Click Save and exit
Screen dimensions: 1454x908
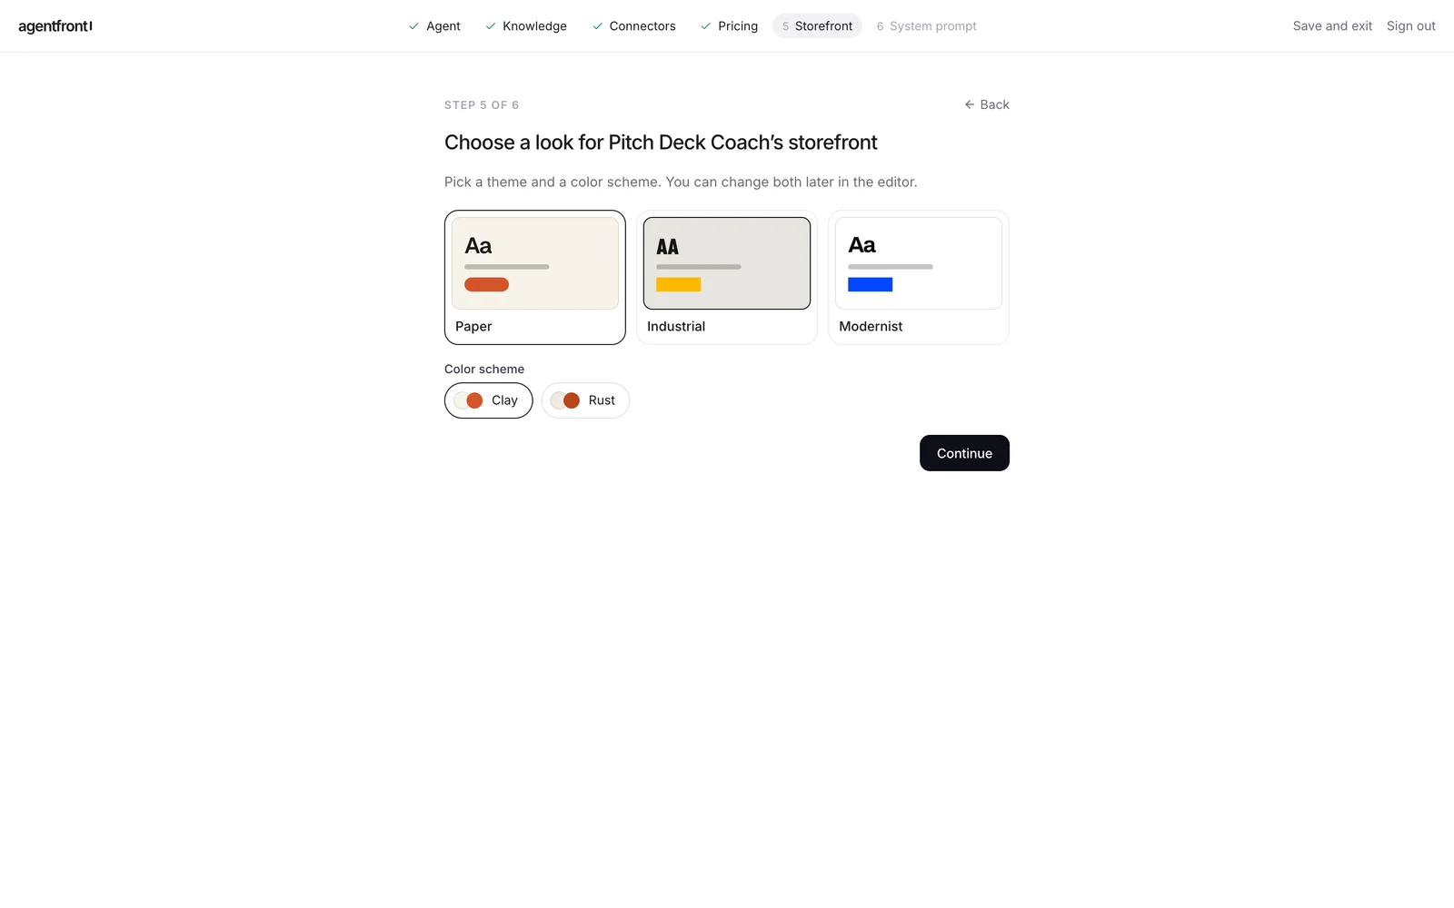(x=1332, y=26)
